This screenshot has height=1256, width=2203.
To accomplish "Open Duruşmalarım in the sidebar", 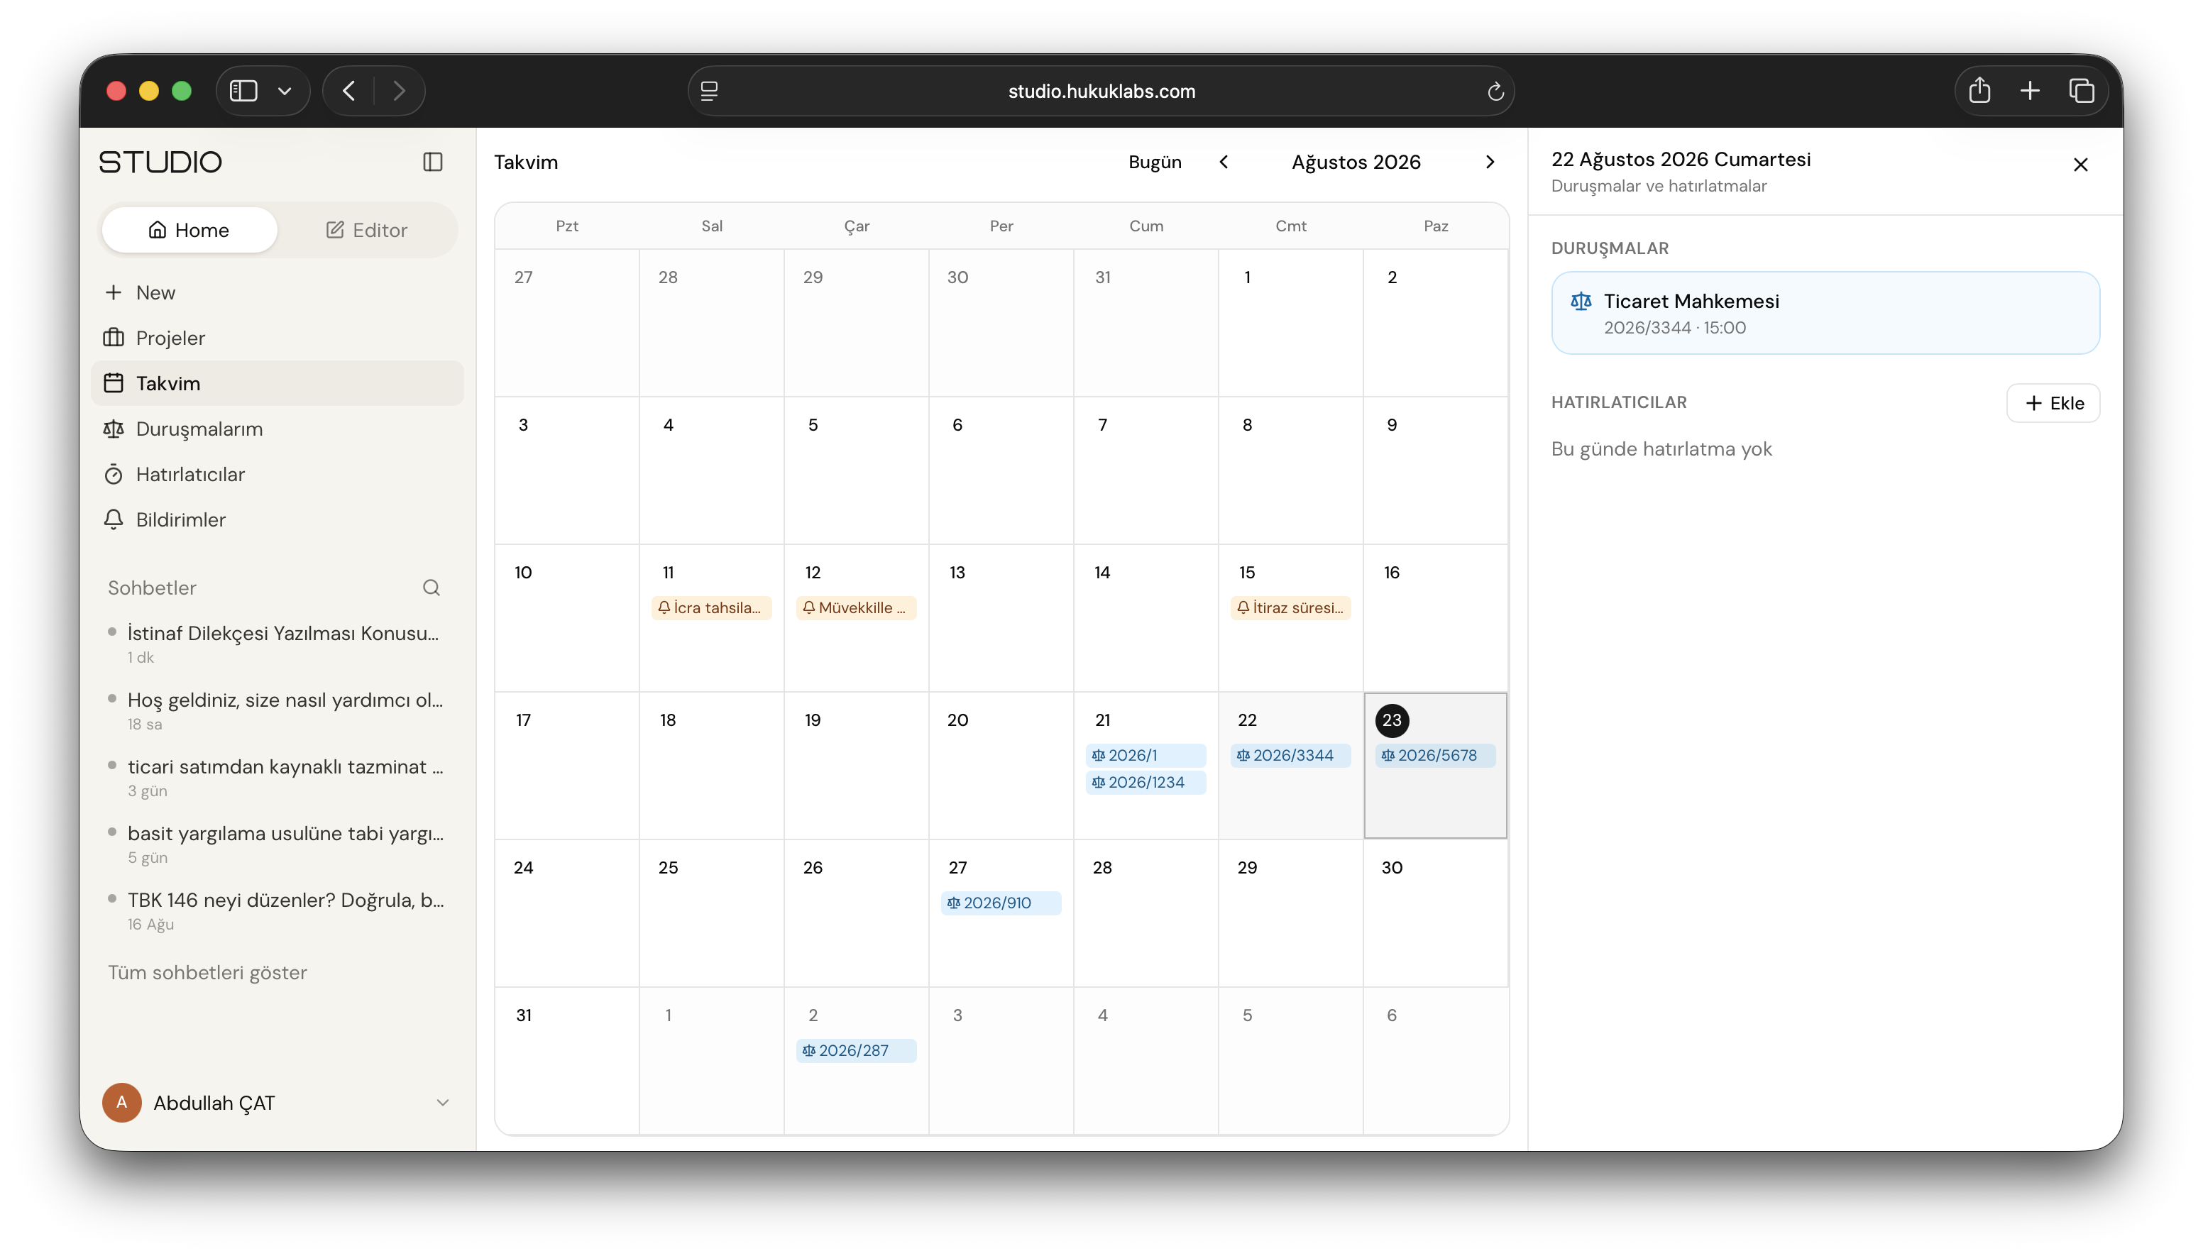I will click(x=277, y=429).
